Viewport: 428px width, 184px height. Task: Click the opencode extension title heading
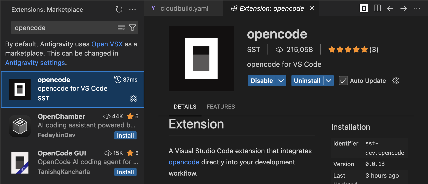point(277,34)
